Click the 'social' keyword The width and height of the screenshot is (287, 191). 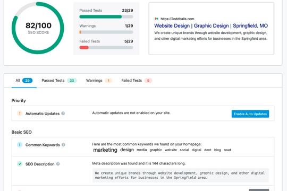coord(184,150)
